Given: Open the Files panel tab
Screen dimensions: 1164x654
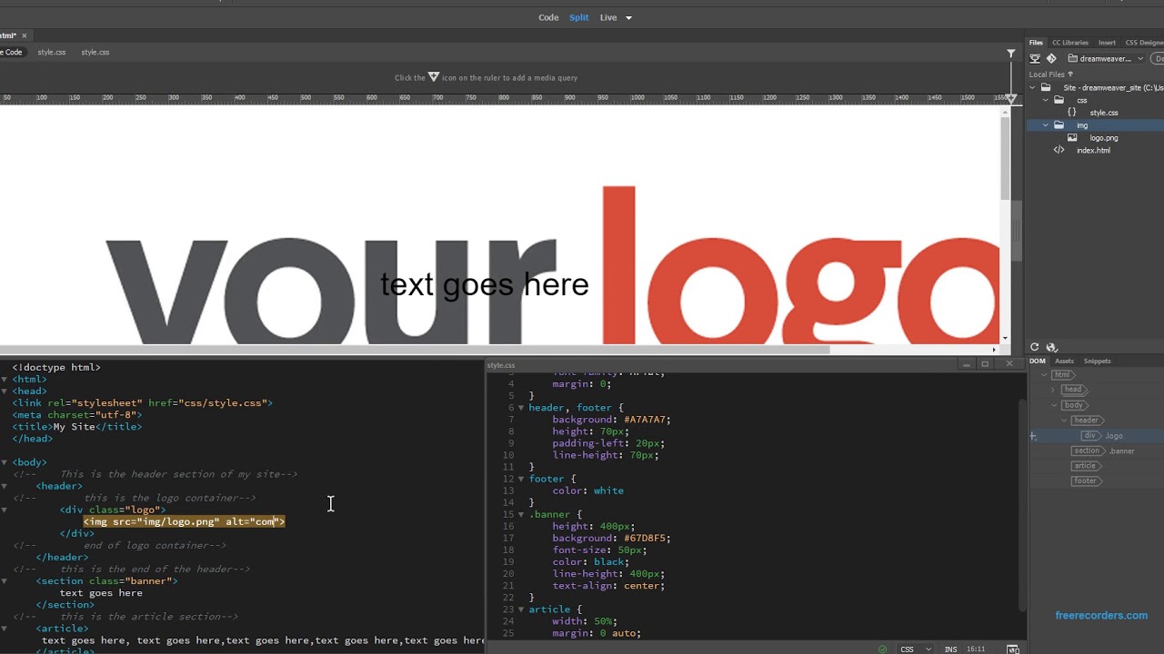Looking at the screenshot, I should pos(1036,43).
